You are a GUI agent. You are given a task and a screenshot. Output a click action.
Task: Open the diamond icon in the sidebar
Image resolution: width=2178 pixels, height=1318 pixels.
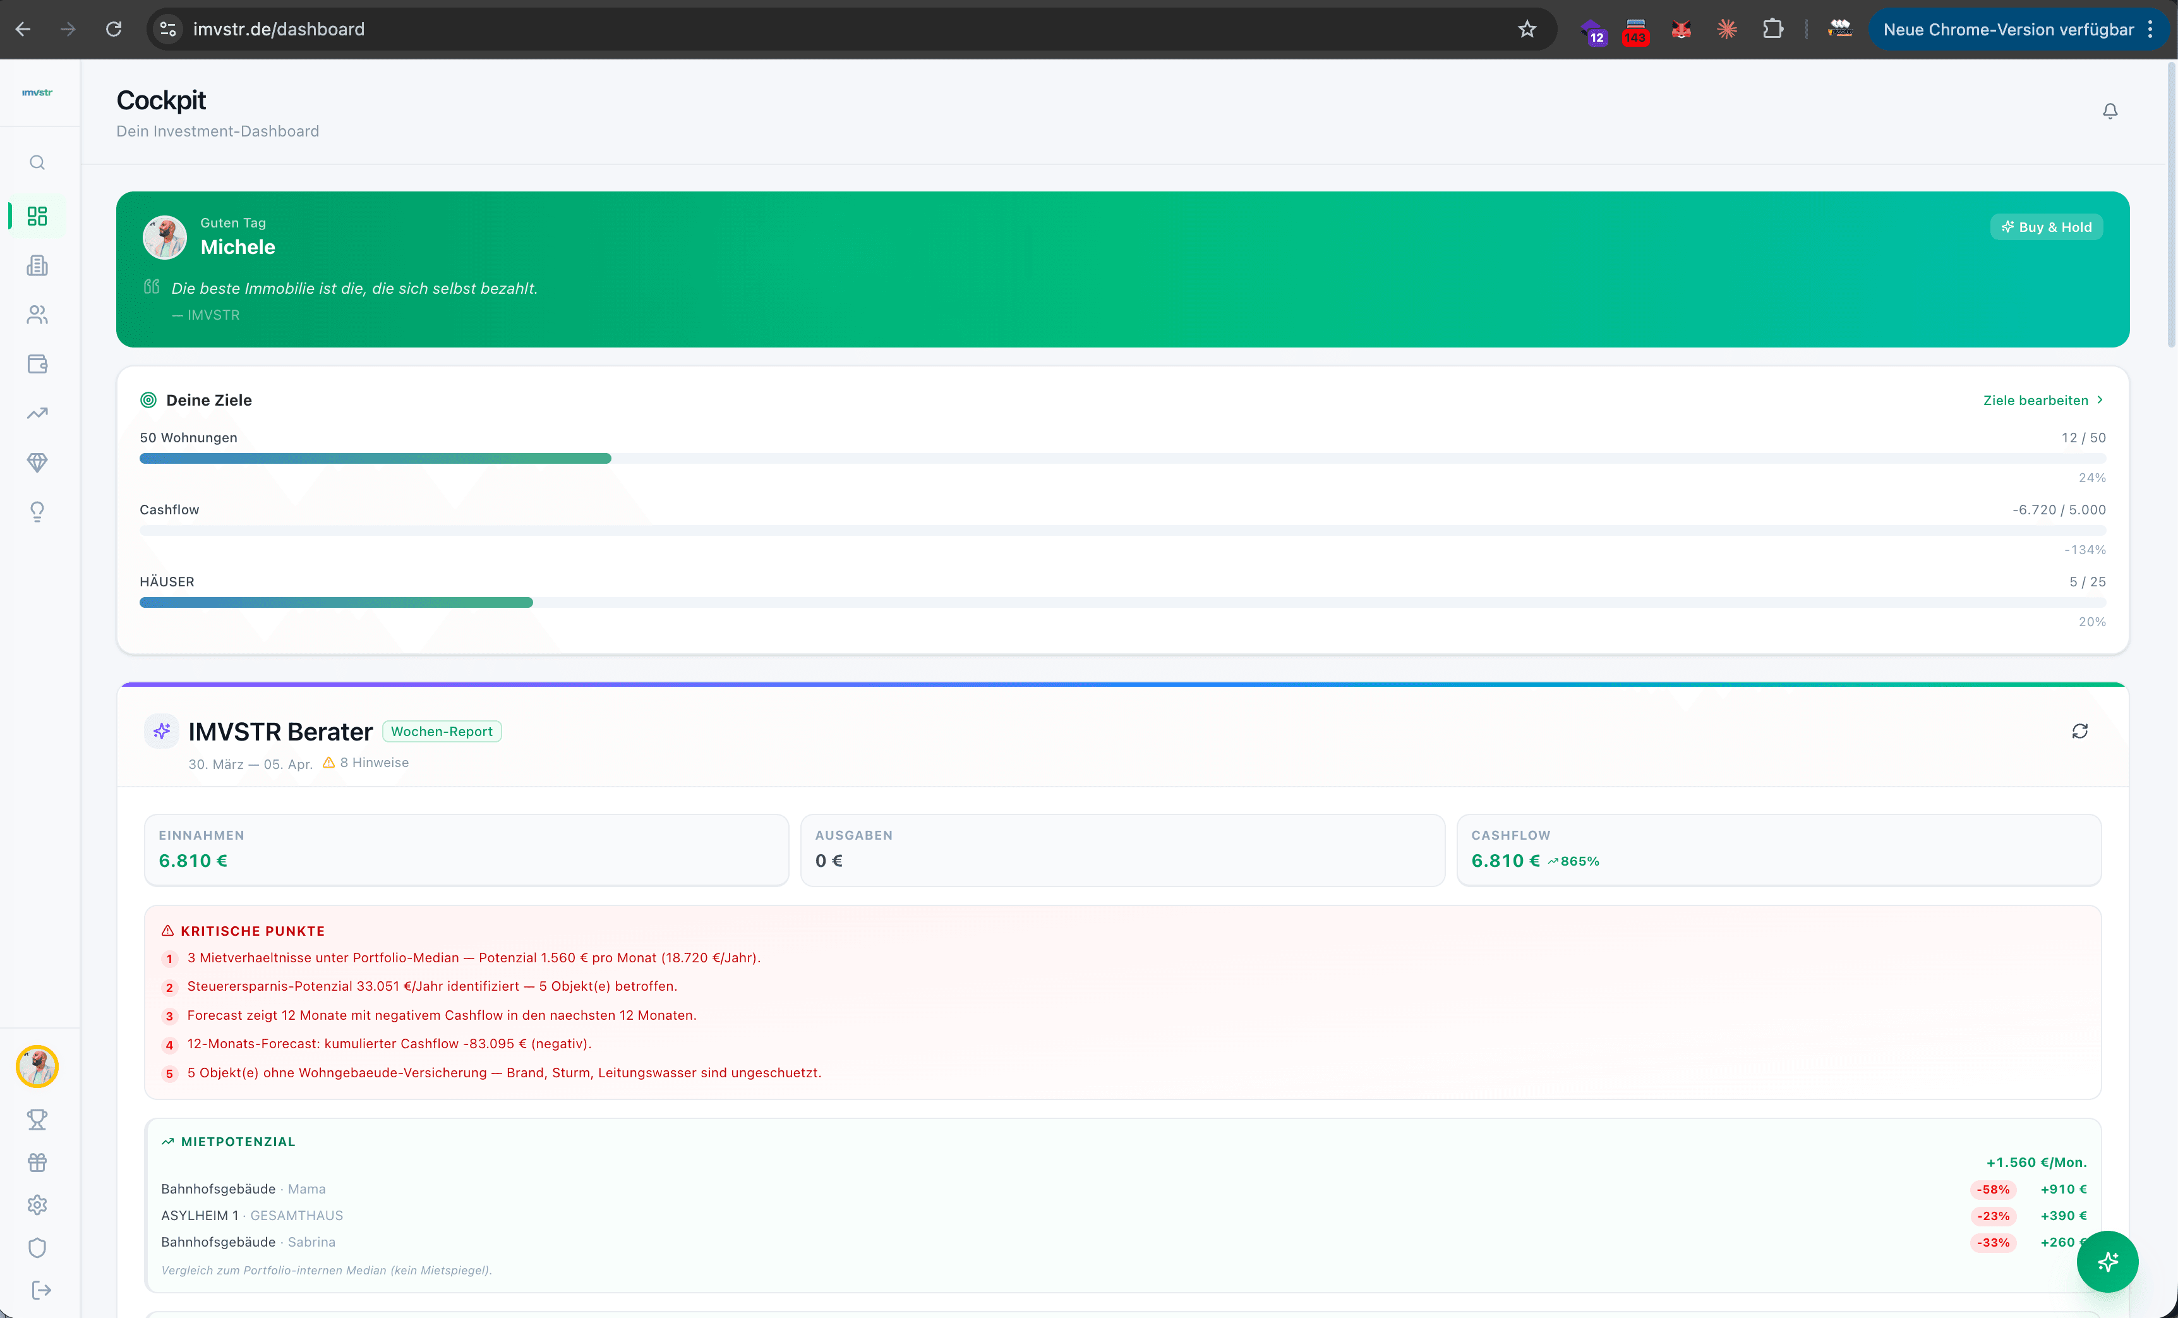click(x=37, y=463)
